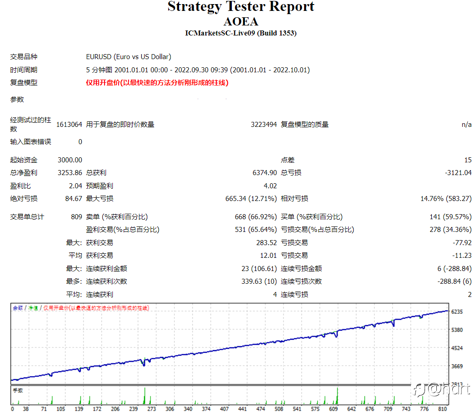
Task: Click the largest profit trade 283.52
Action: tap(266, 242)
